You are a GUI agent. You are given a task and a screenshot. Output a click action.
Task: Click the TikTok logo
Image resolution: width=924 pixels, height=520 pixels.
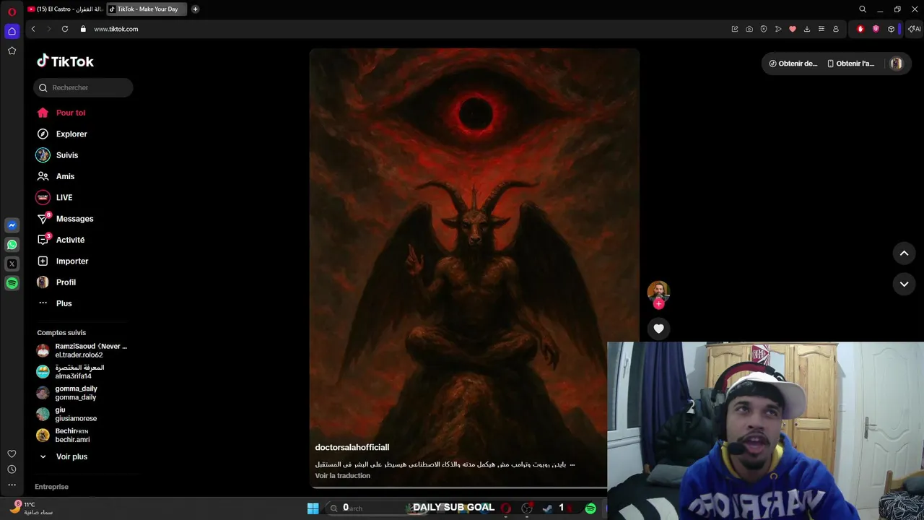[x=65, y=61]
